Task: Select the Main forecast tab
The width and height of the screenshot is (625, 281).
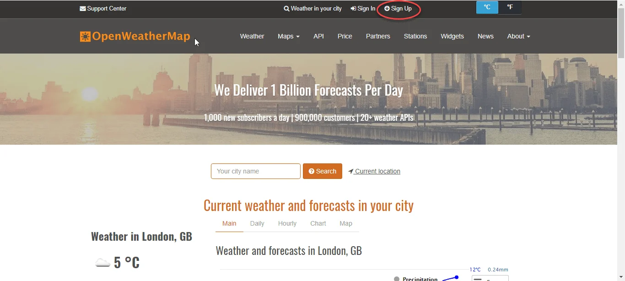Action: [229, 223]
